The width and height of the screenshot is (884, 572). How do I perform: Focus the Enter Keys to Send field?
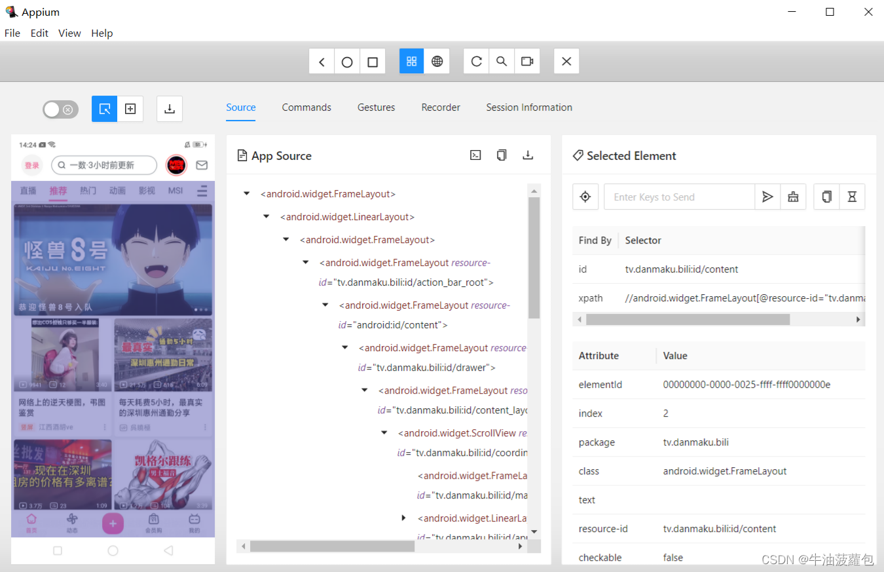click(x=680, y=197)
